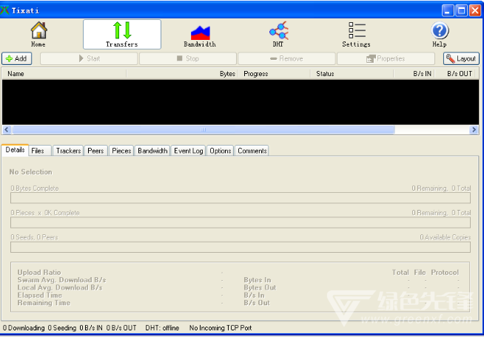Screen dimensions: 484x337
Task: Switch to the Event Log tab
Action: pos(188,151)
